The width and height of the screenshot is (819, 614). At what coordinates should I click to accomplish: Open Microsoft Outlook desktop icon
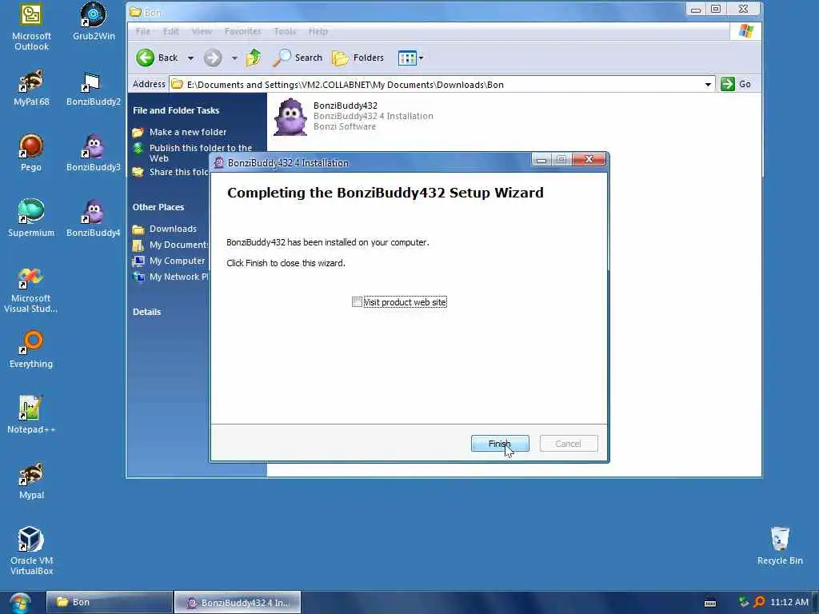tap(31, 26)
